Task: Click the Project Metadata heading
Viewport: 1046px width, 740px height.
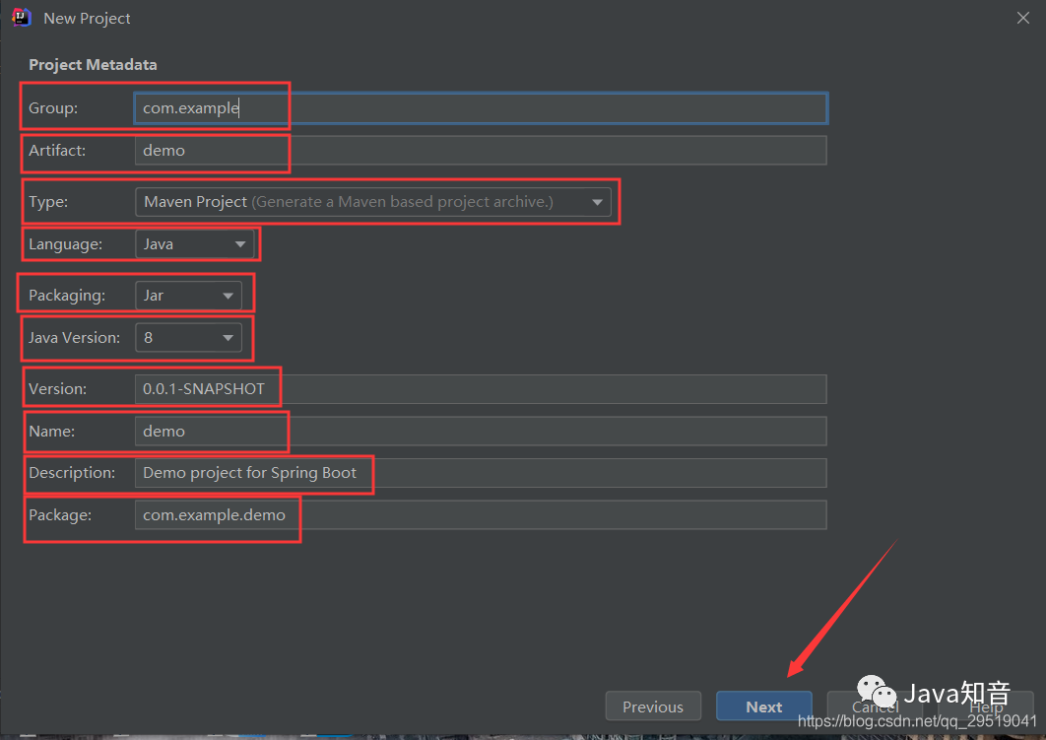Action: (x=93, y=65)
